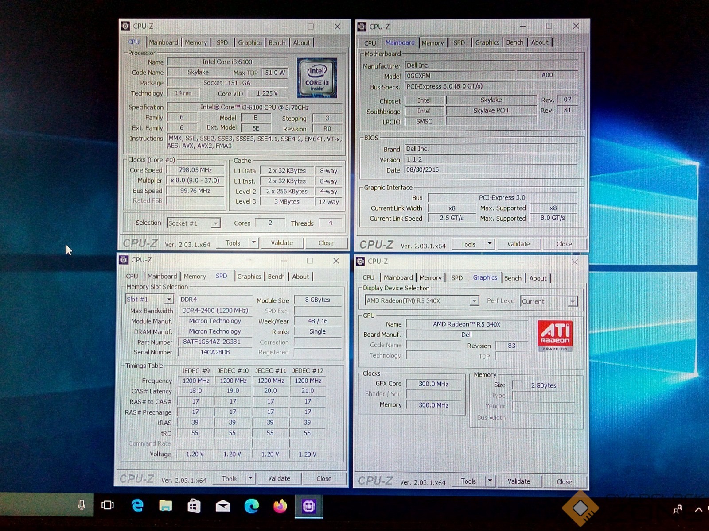Click Validate in the Graphics window

point(519,481)
